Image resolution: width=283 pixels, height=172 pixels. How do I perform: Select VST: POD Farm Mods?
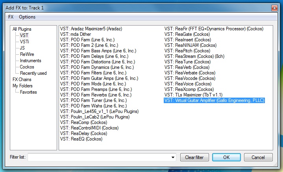click(93, 84)
